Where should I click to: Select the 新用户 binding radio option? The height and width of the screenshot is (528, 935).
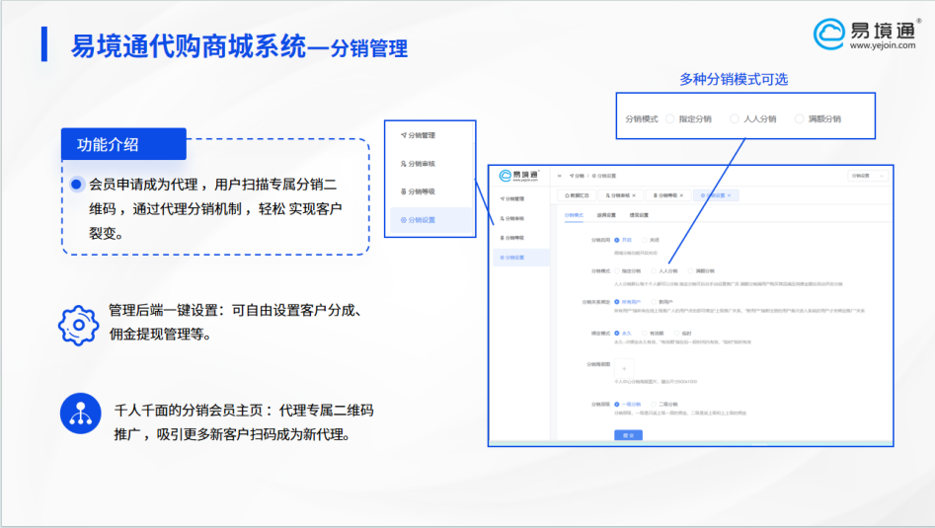click(655, 302)
